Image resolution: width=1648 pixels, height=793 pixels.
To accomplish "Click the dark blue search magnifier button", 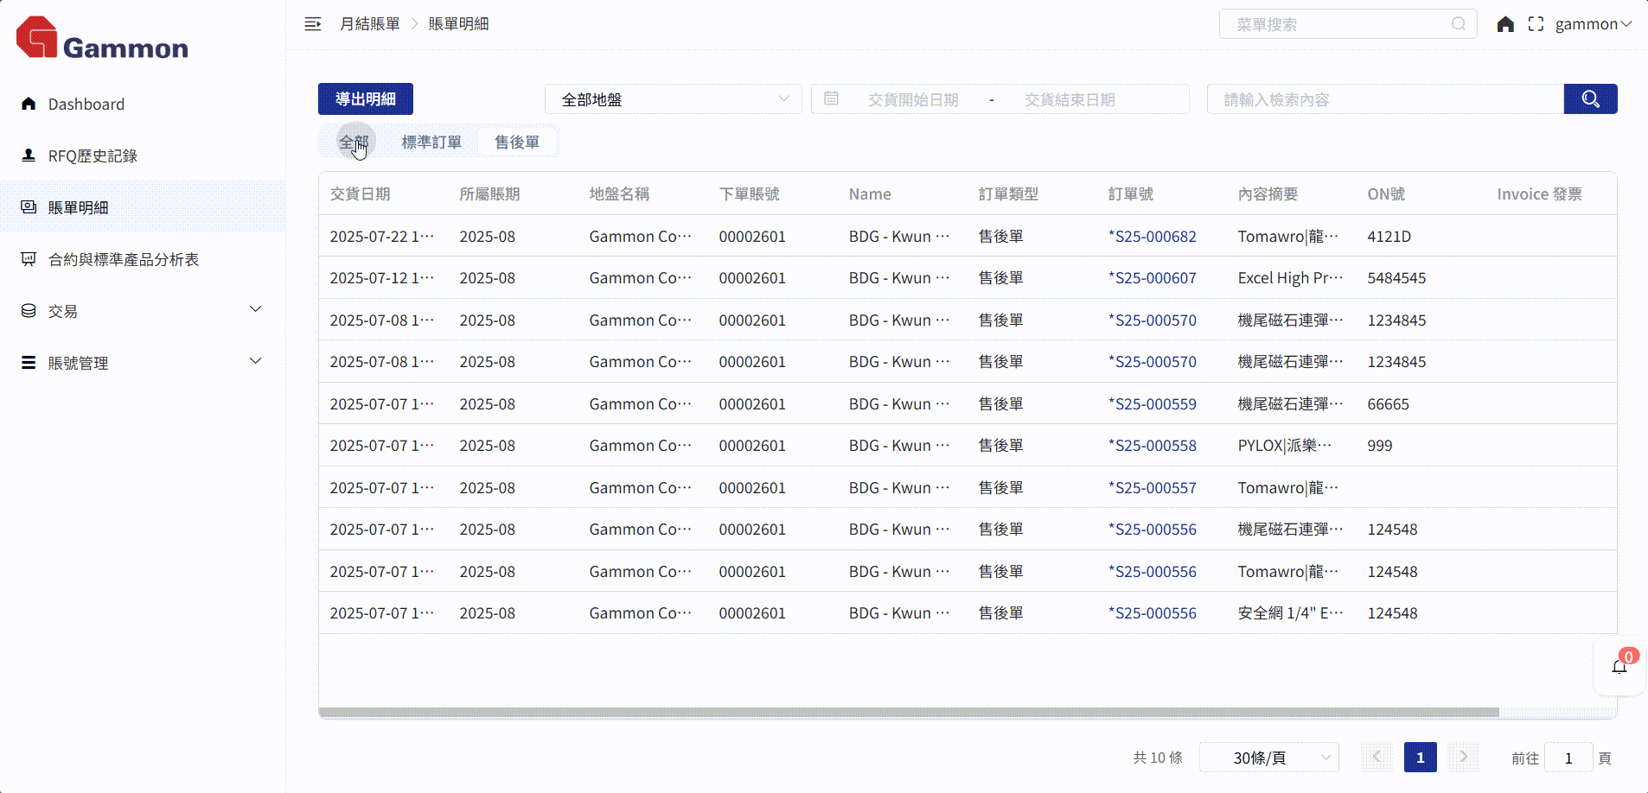I will click(x=1590, y=99).
